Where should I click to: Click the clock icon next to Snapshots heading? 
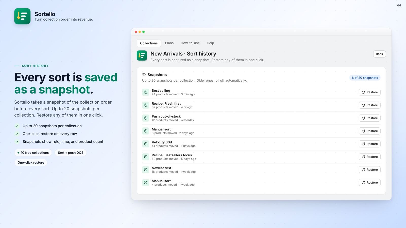(x=144, y=75)
